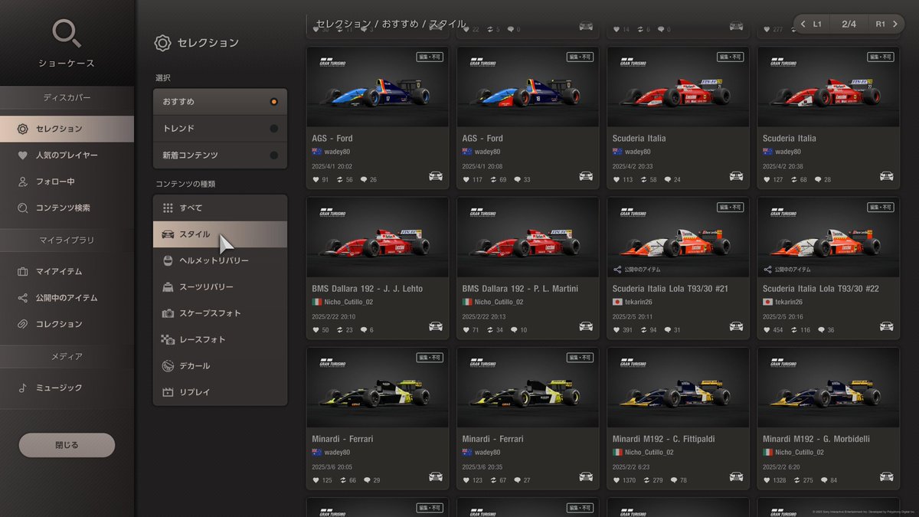
Task: Click car icon on G. Morbidelli card
Action: [886, 476]
